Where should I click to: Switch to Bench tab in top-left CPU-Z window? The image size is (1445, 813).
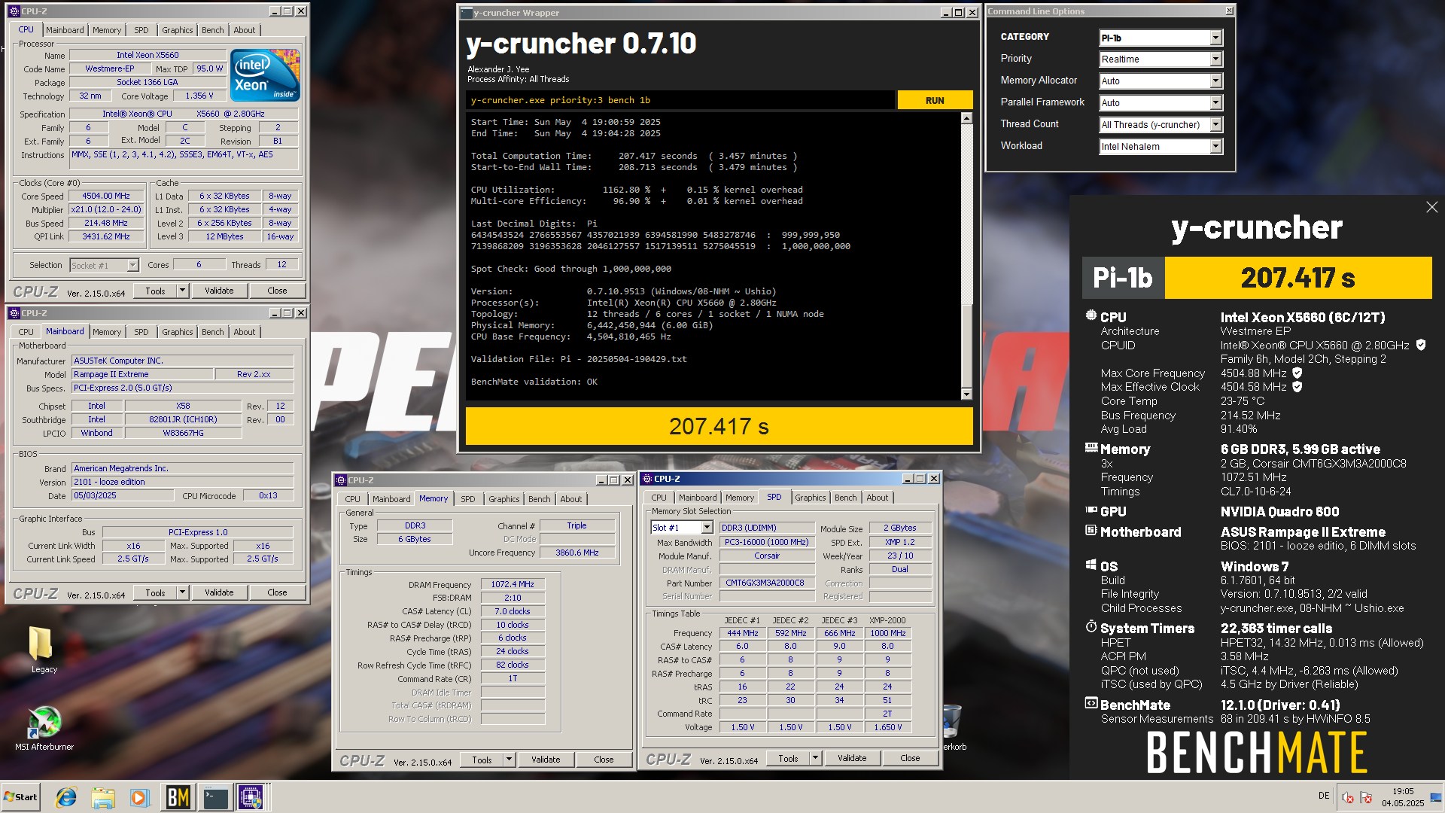212,30
